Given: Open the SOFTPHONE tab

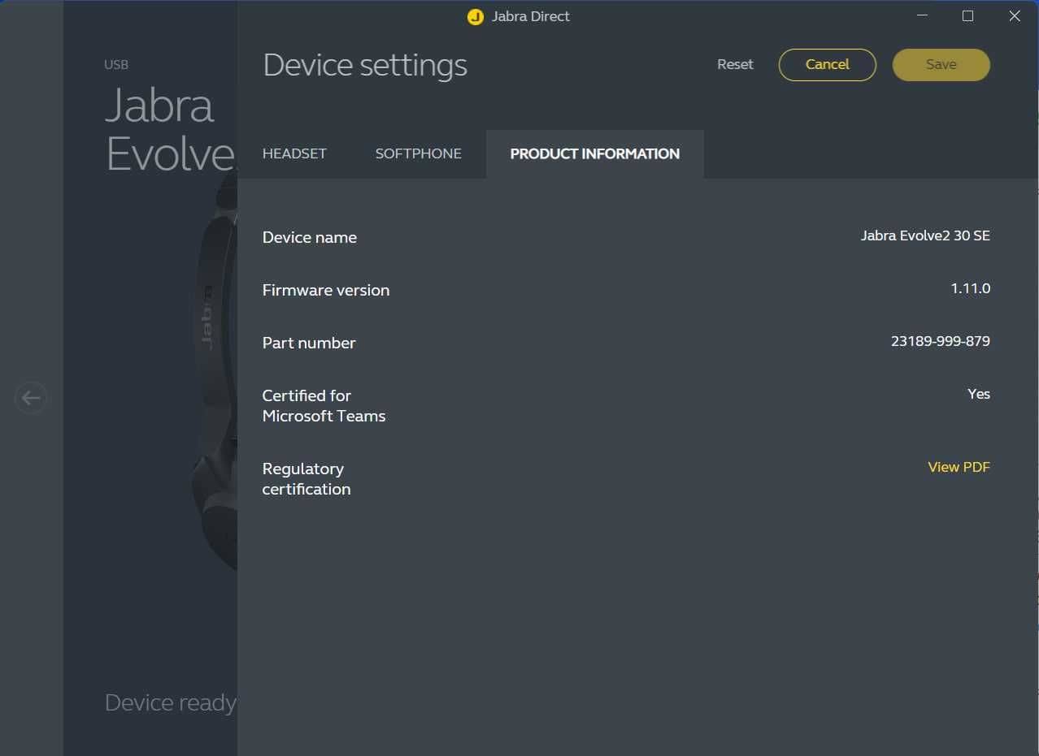Looking at the screenshot, I should tap(418, 153).
